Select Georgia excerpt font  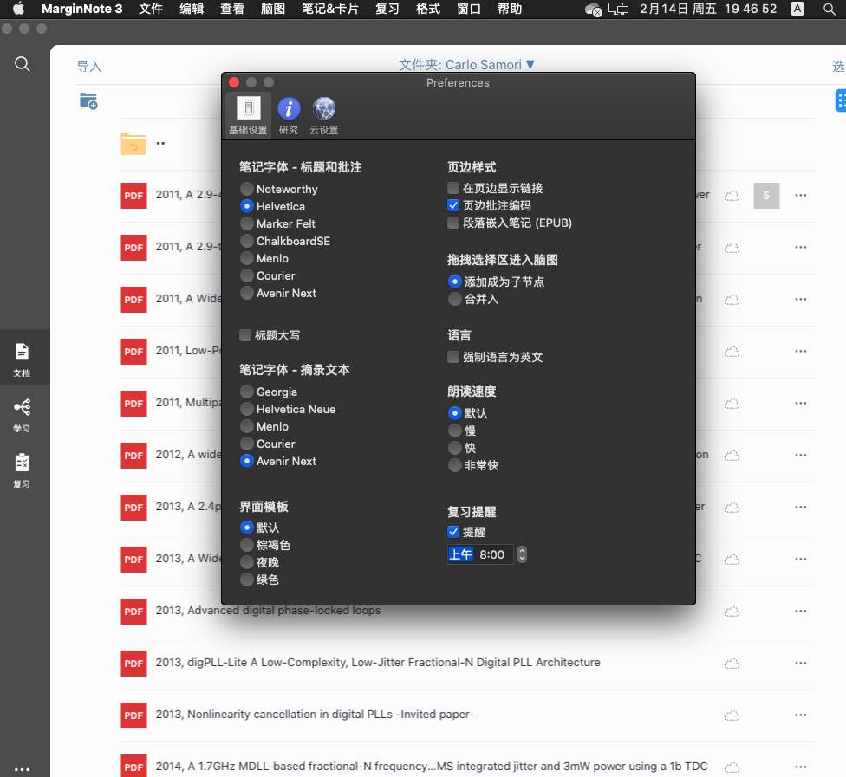pos(246,392)
